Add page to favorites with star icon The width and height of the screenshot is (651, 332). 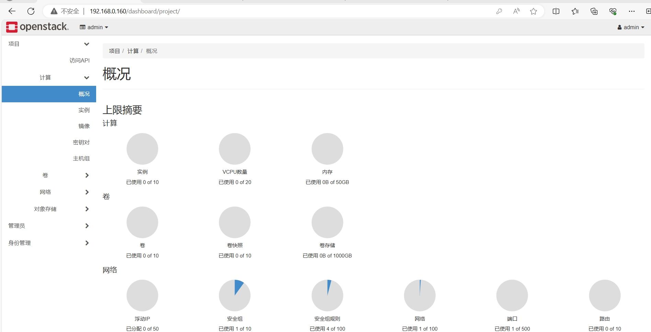[533, 11]
